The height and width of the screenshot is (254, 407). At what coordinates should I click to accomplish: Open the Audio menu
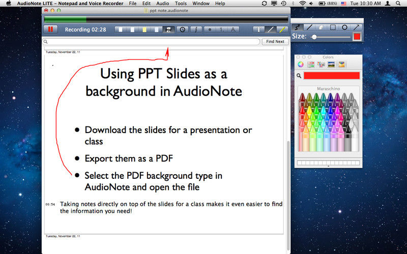(163, 4)
